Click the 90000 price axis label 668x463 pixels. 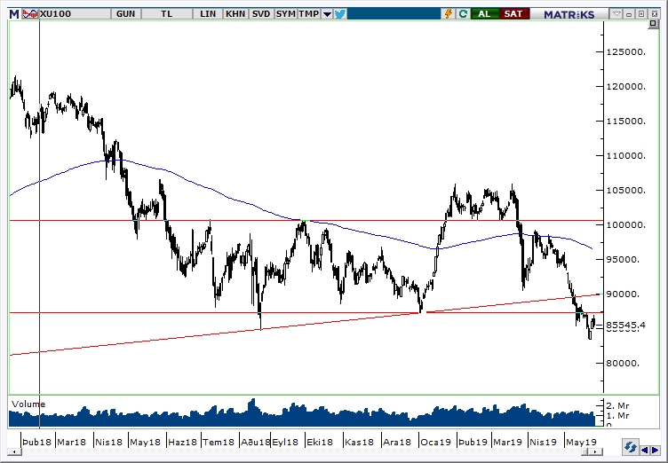click(623, 294)
